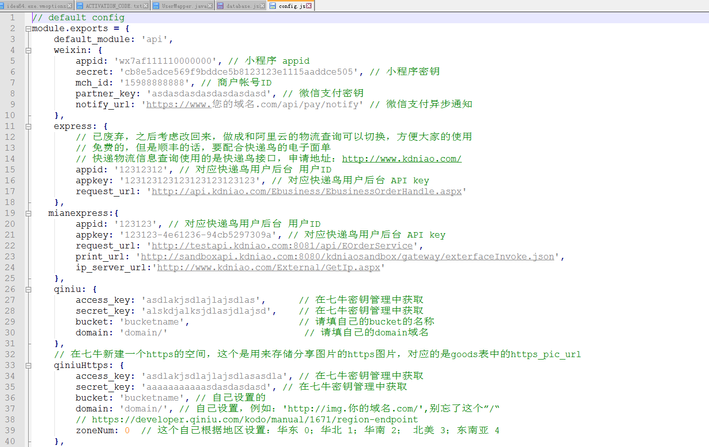Open the EbusinessOrderHandle.aspx request_url link

coord(307,191)
